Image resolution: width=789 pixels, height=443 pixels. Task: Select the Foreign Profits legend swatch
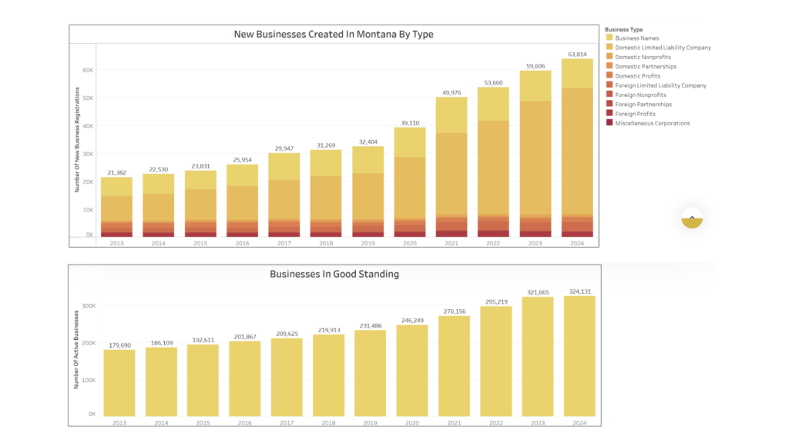point(609,114)
